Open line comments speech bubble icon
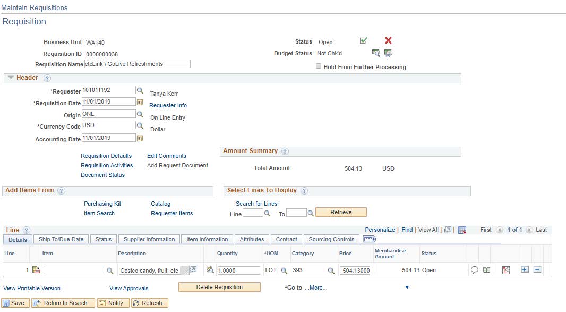This screenshot has width=566, height=312. [x=474, y=270]
